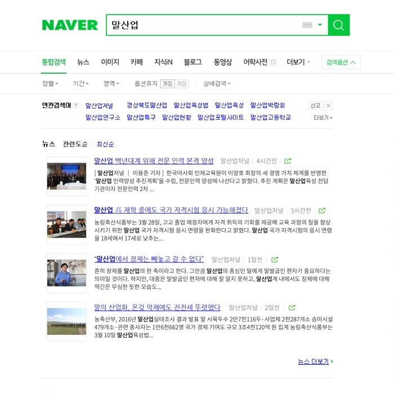Sort news by 관련도순
394x394 pixels.
click(x=75, y=144)
